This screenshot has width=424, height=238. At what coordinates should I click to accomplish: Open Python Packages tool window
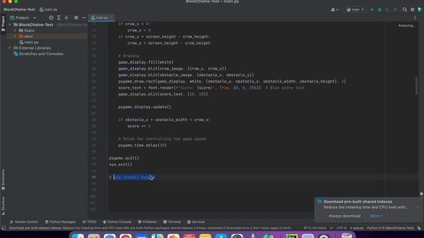tap(60, 222)
